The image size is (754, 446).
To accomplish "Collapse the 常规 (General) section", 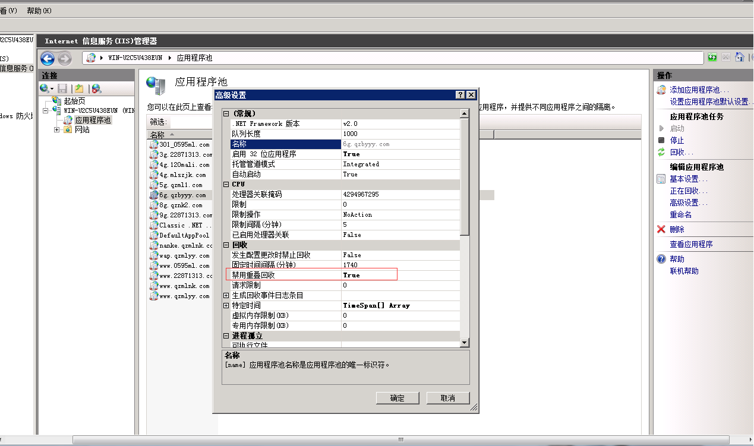I will pos(226,113).
